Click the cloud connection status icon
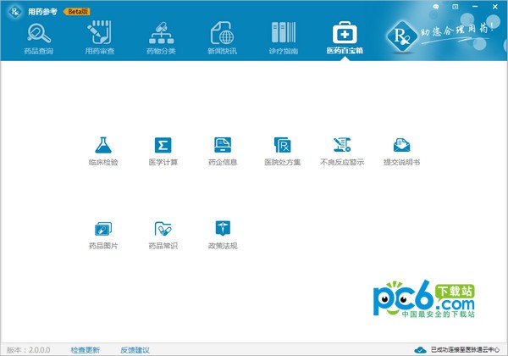Screen dimensions: 508x356 coord(420,350)
